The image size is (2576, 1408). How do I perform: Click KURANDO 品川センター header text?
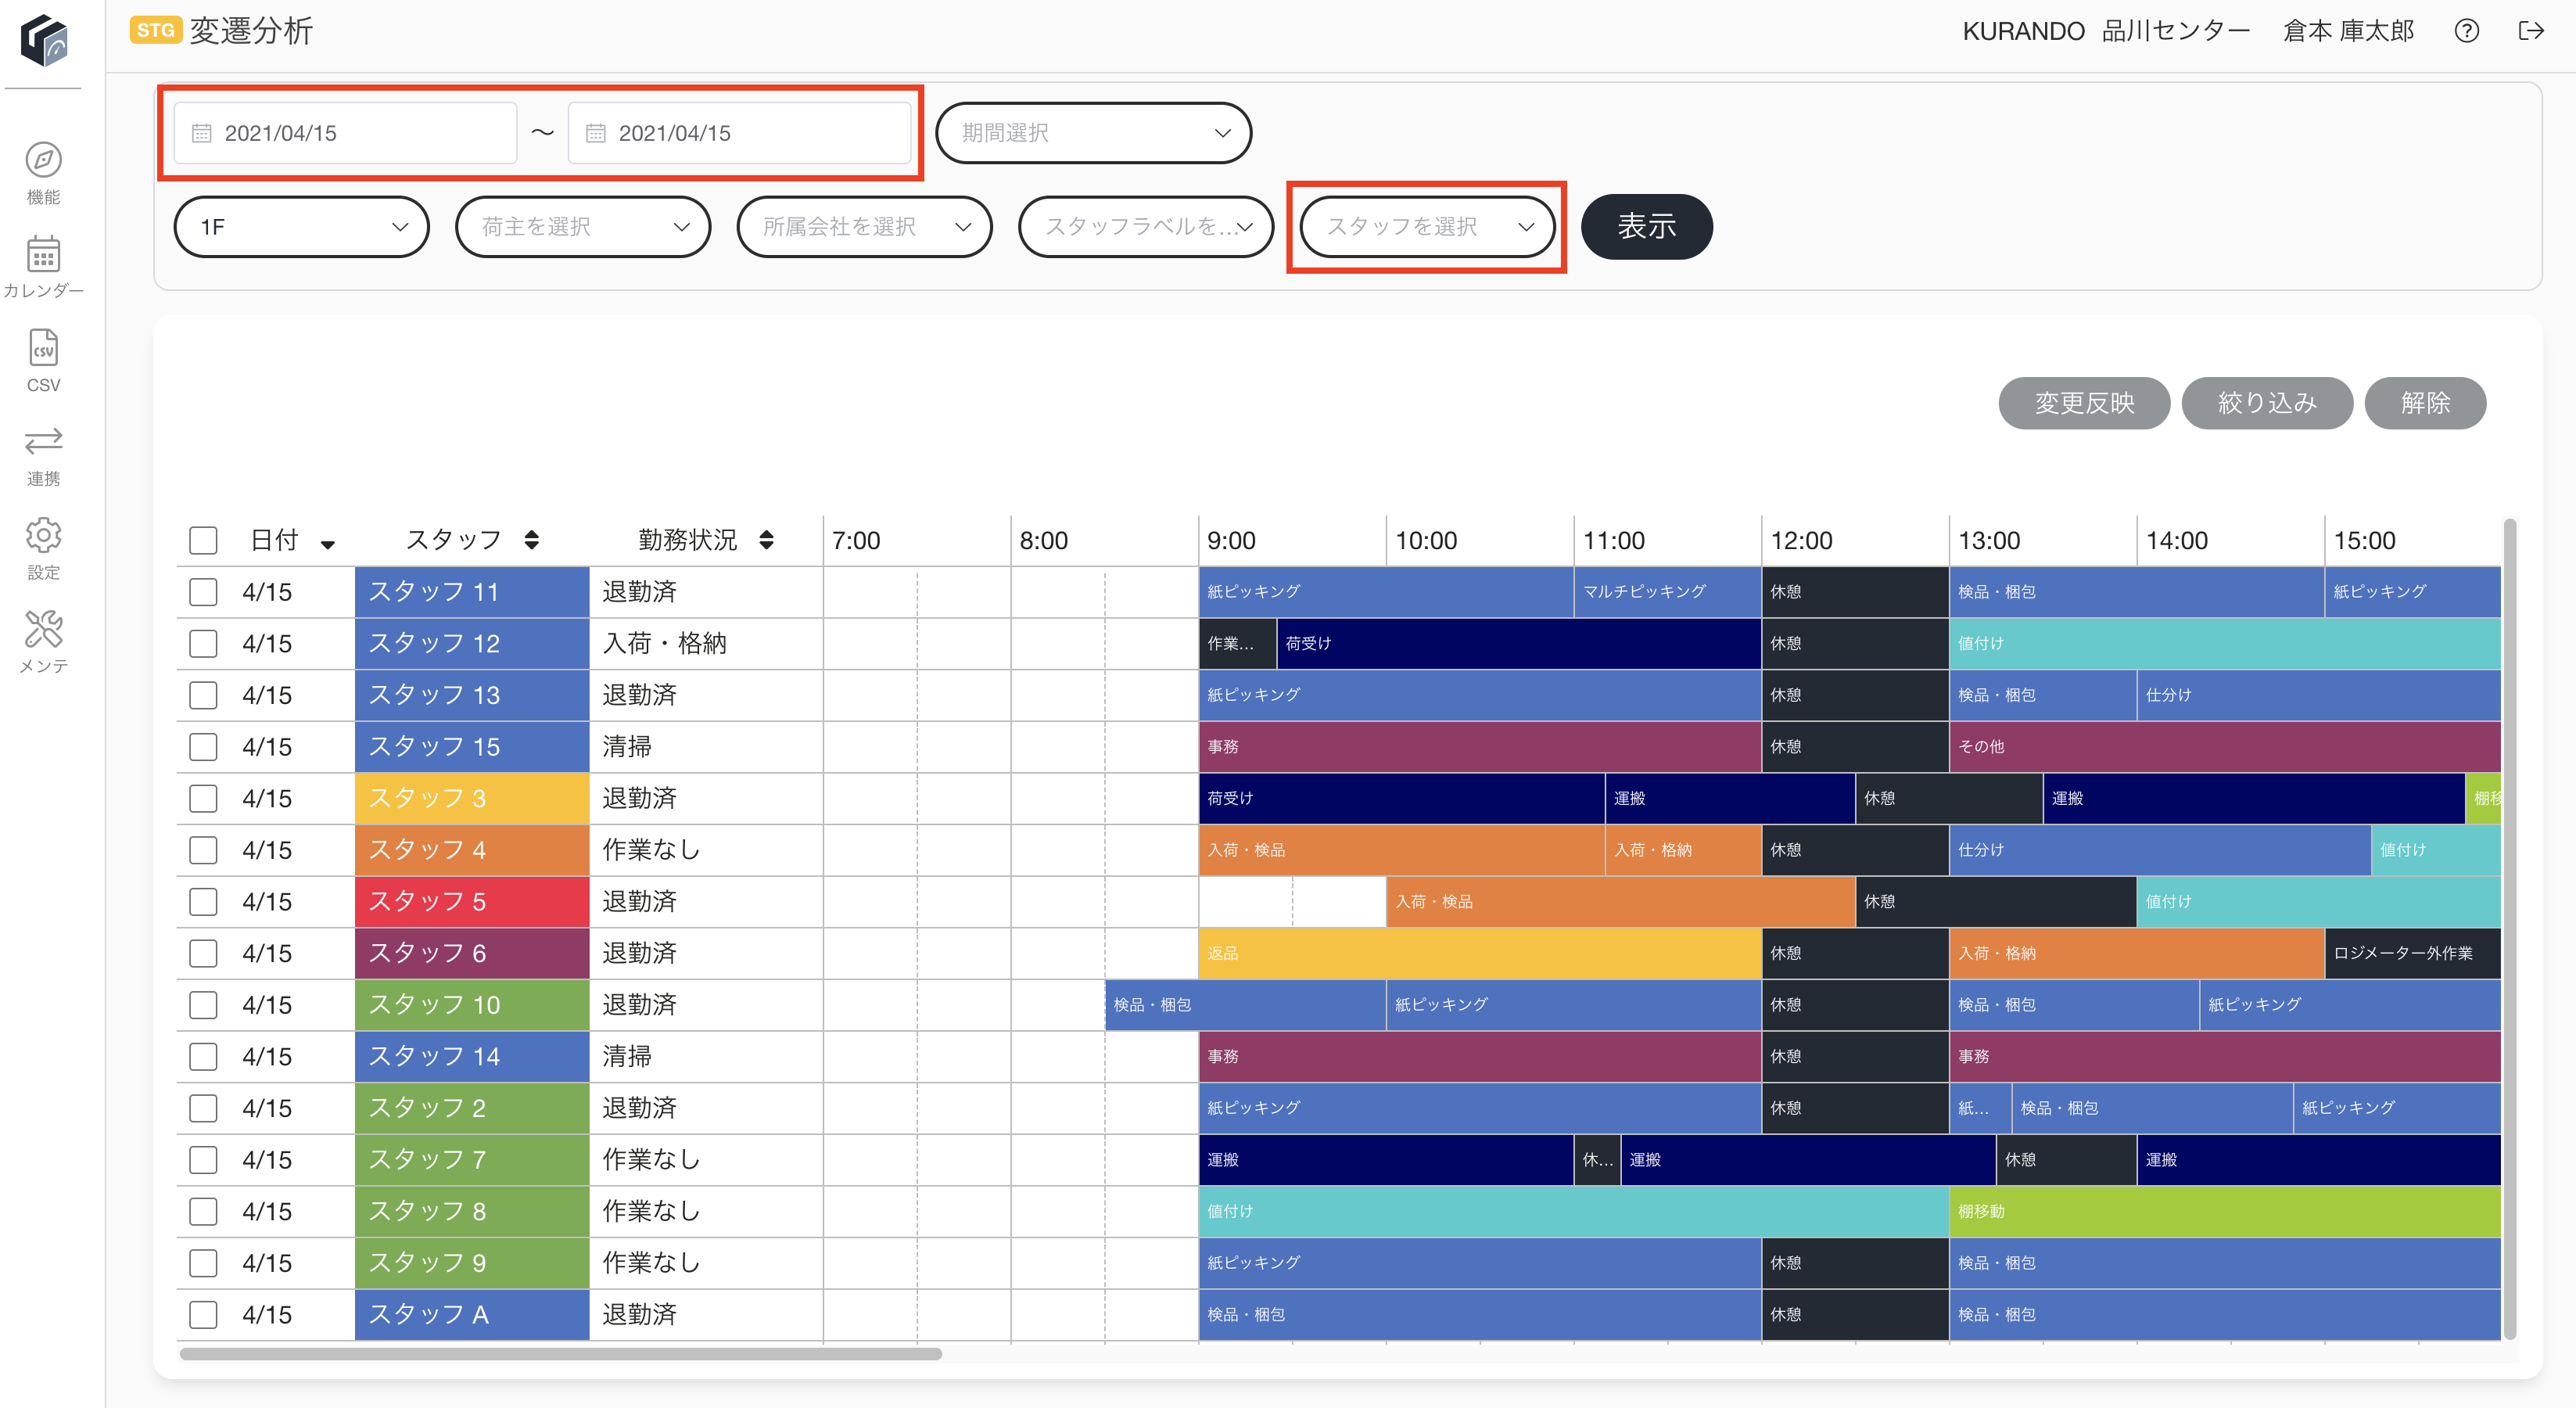(2106, 31)
